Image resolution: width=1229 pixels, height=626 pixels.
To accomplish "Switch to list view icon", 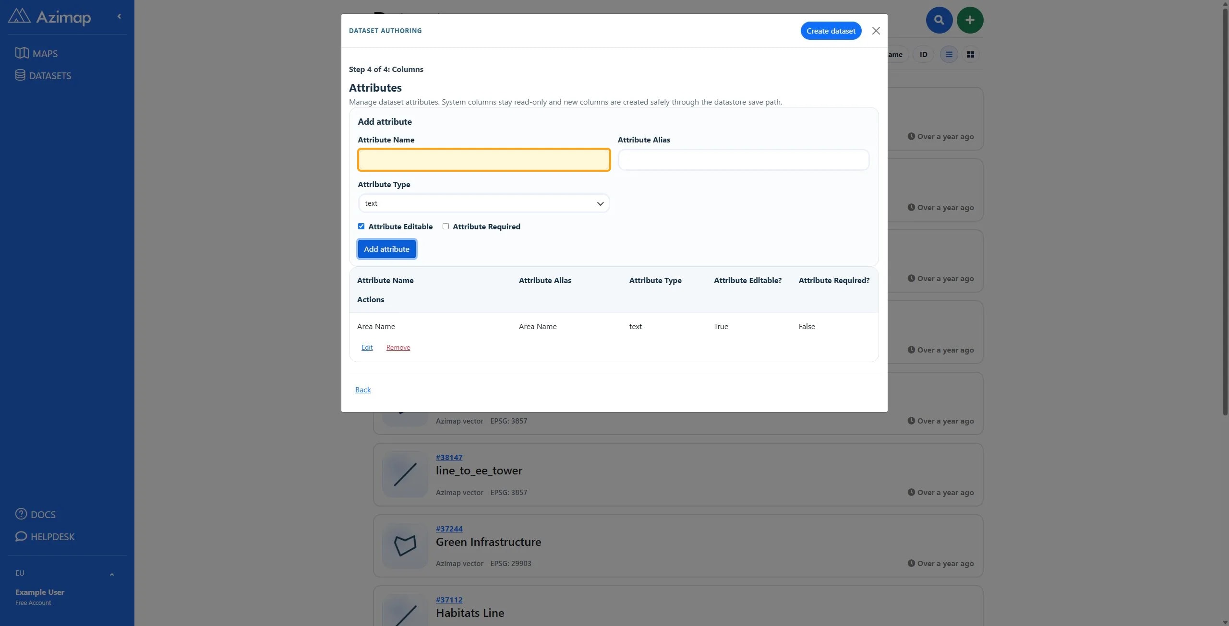I will (x=949, y=54).
